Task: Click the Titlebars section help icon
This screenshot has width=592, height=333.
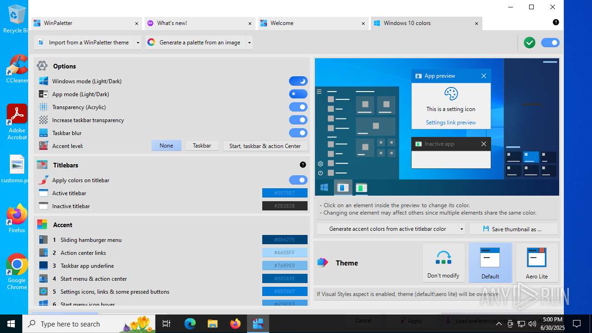Action: [x=303, y=165]
